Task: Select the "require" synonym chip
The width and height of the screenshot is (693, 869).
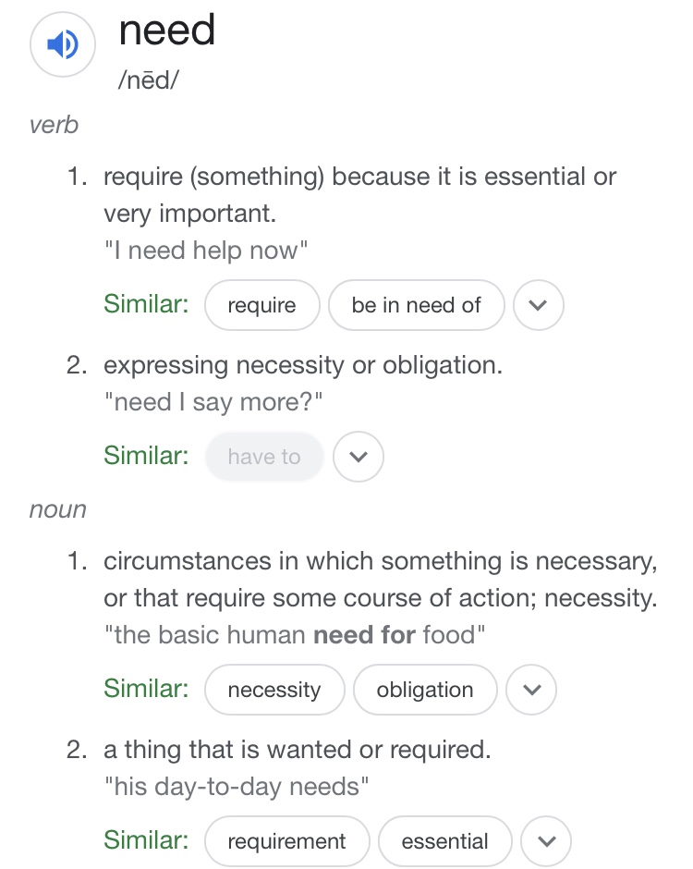Action: pos(261,306)
